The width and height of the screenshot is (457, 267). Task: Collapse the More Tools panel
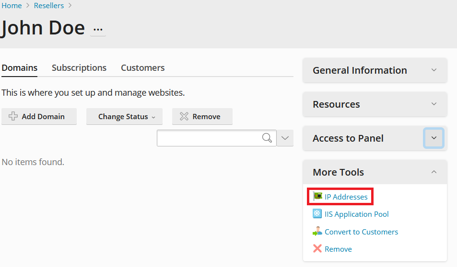434,172
